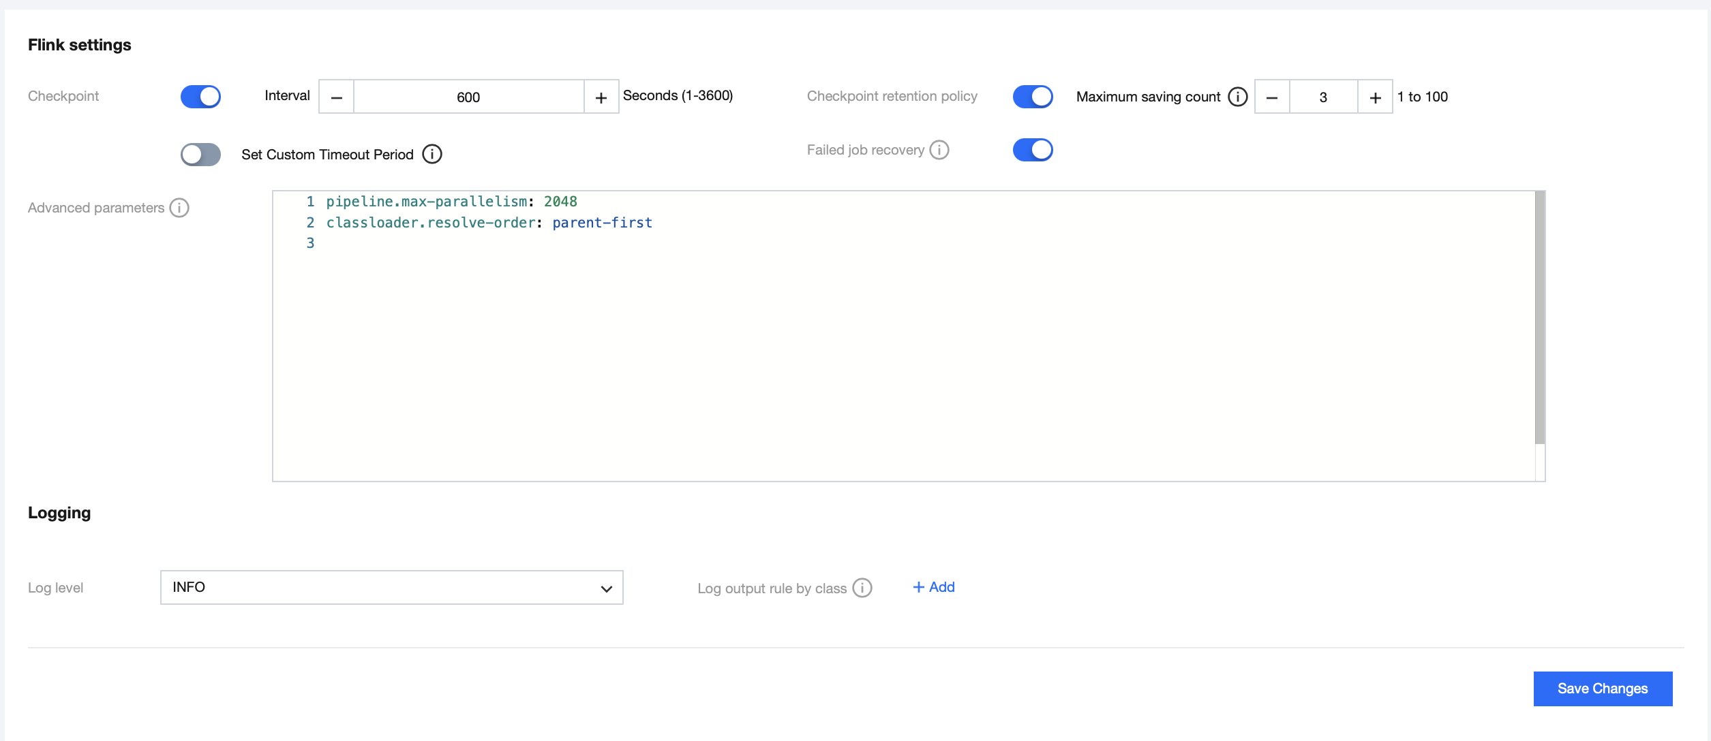Click the Maximum saving count field
Screen dimensions: 1711x741
coord(1324,97)
